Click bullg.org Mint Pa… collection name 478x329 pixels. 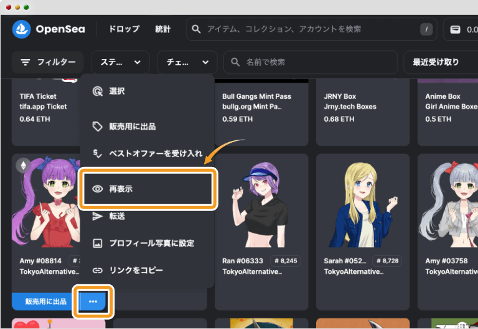[252, 107]
